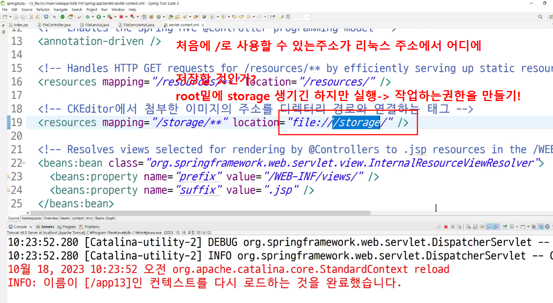Click the Remove Launch gray X icon

point(453,227)
